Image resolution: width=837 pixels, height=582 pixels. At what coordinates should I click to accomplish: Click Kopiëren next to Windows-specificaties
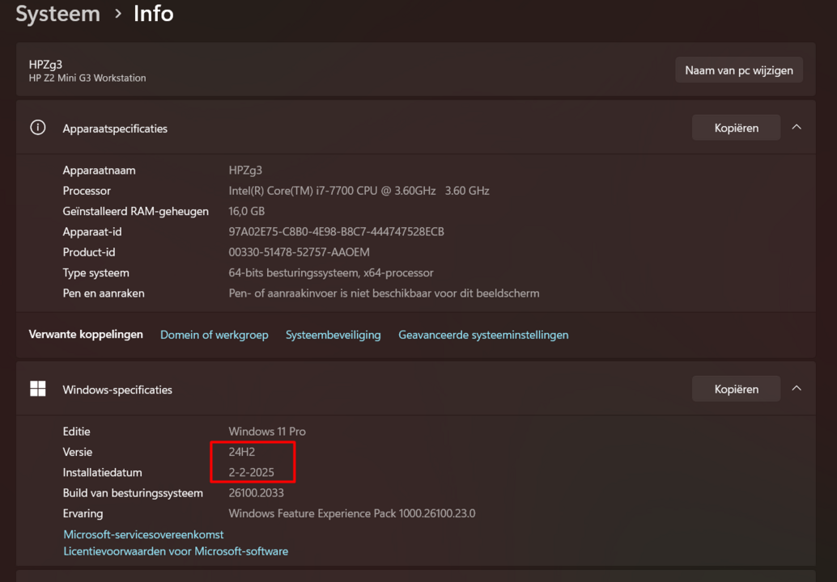tap(735, 388)
